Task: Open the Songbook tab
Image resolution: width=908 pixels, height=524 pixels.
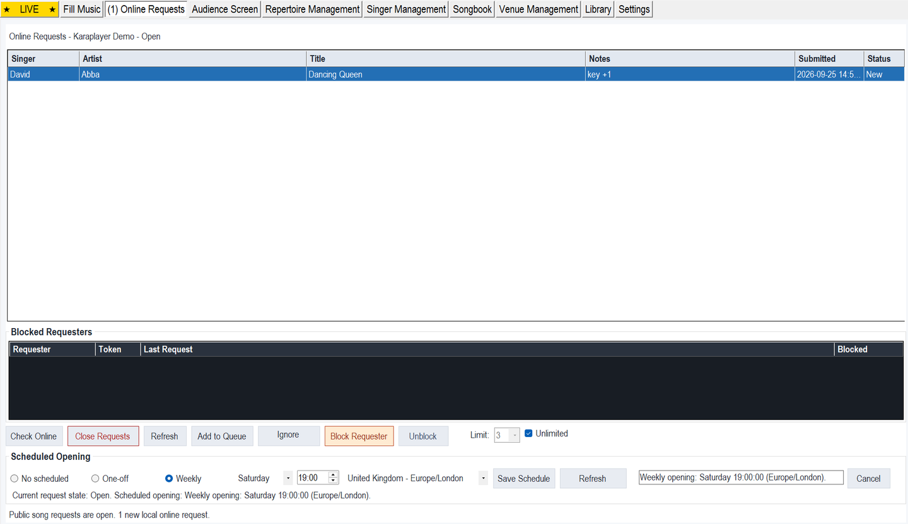Action: (x=472, y=9)
